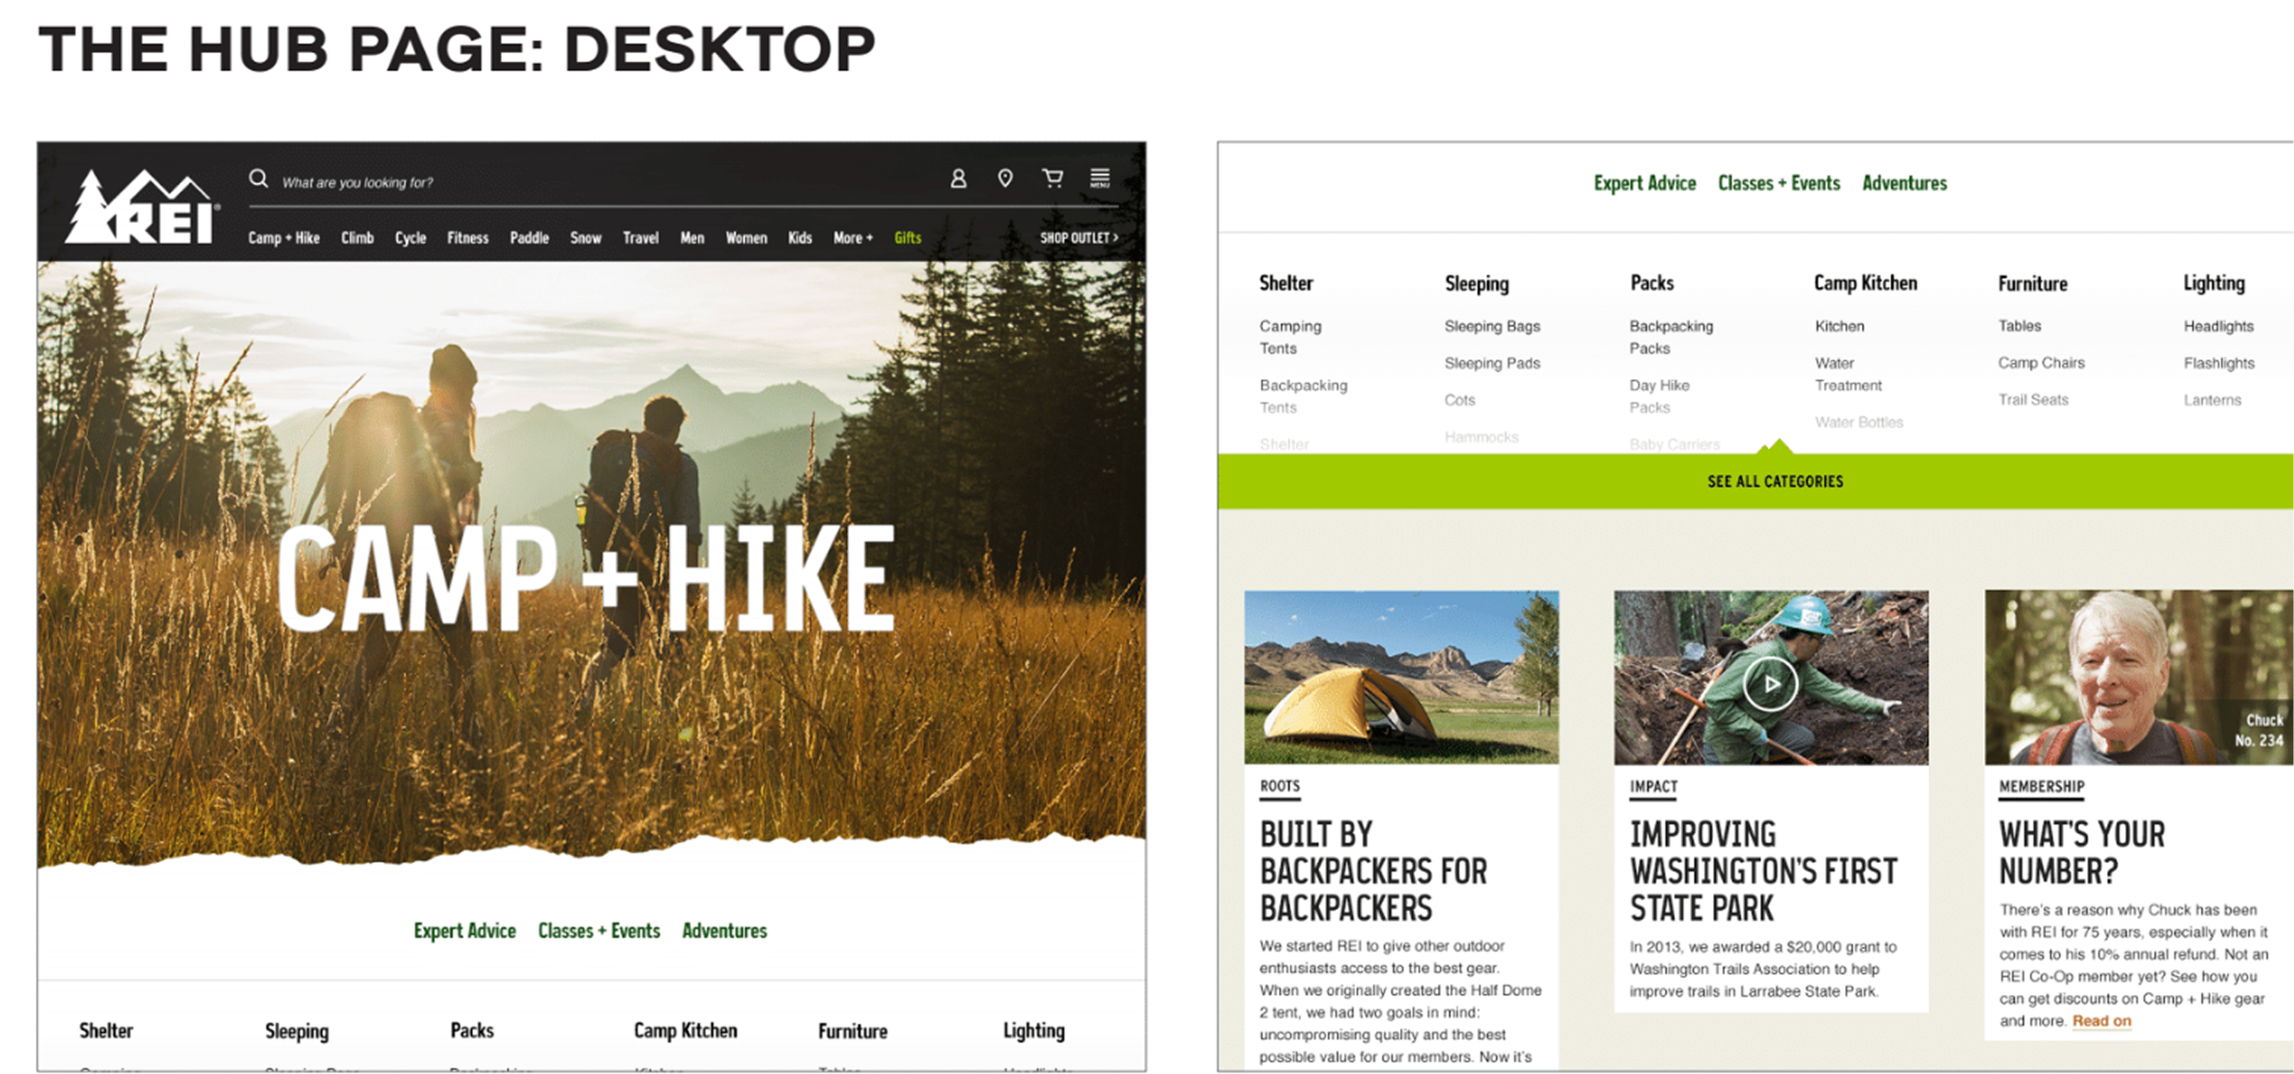Expand the More + navigation menu
The image size is (2294, 1074).
[x=852, y=238]
